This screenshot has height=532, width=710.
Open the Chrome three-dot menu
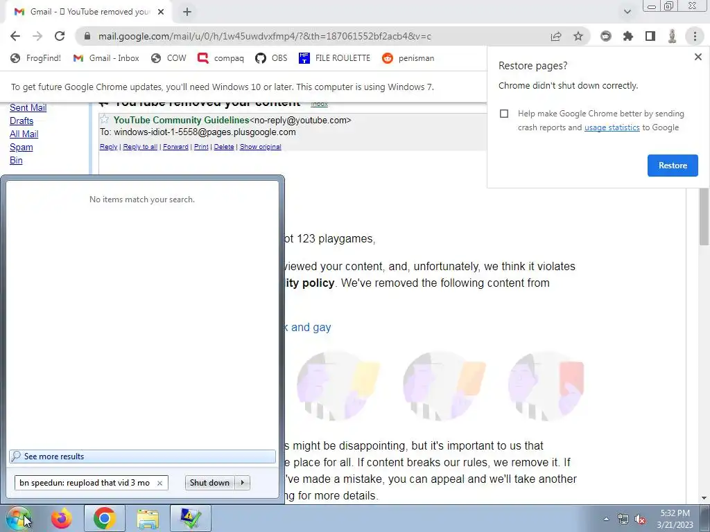695,36
